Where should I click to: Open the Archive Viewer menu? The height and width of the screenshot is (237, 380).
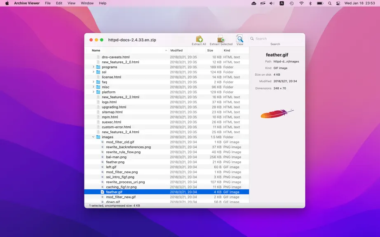(27, 3)
